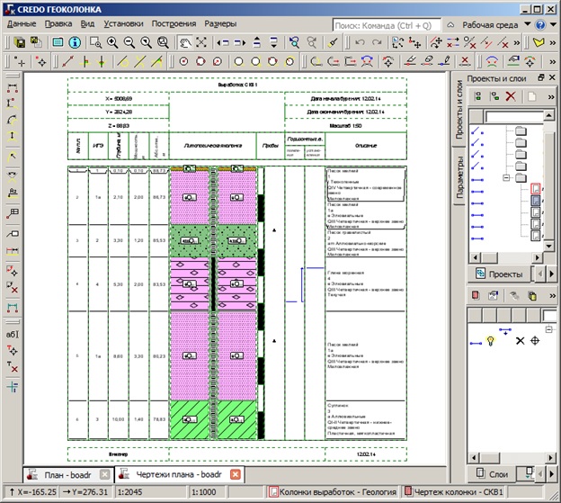This screenshot has width=561, height=503.
Task: Open the blue info icon
Action: [x=75, y=42]
